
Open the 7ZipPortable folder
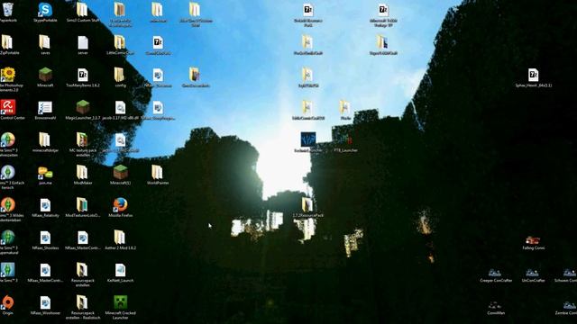7,42
